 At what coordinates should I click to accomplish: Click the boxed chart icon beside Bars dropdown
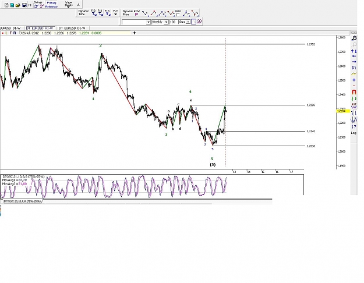click(193, 22)
